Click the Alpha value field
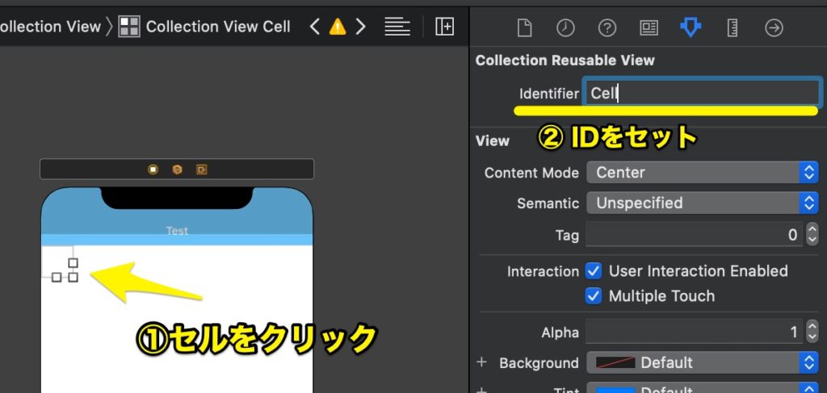This screenshot has width=827, height=393. pyautogui.click(x=694, y=332)
